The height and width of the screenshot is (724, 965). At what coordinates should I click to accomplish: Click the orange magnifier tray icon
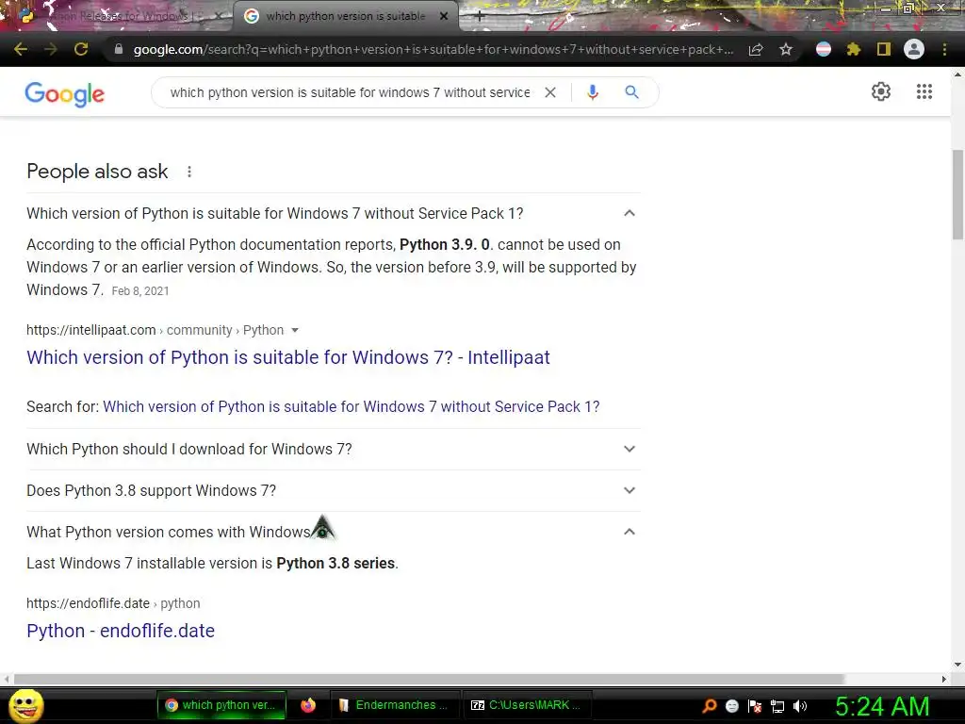[x=709, y=706]
